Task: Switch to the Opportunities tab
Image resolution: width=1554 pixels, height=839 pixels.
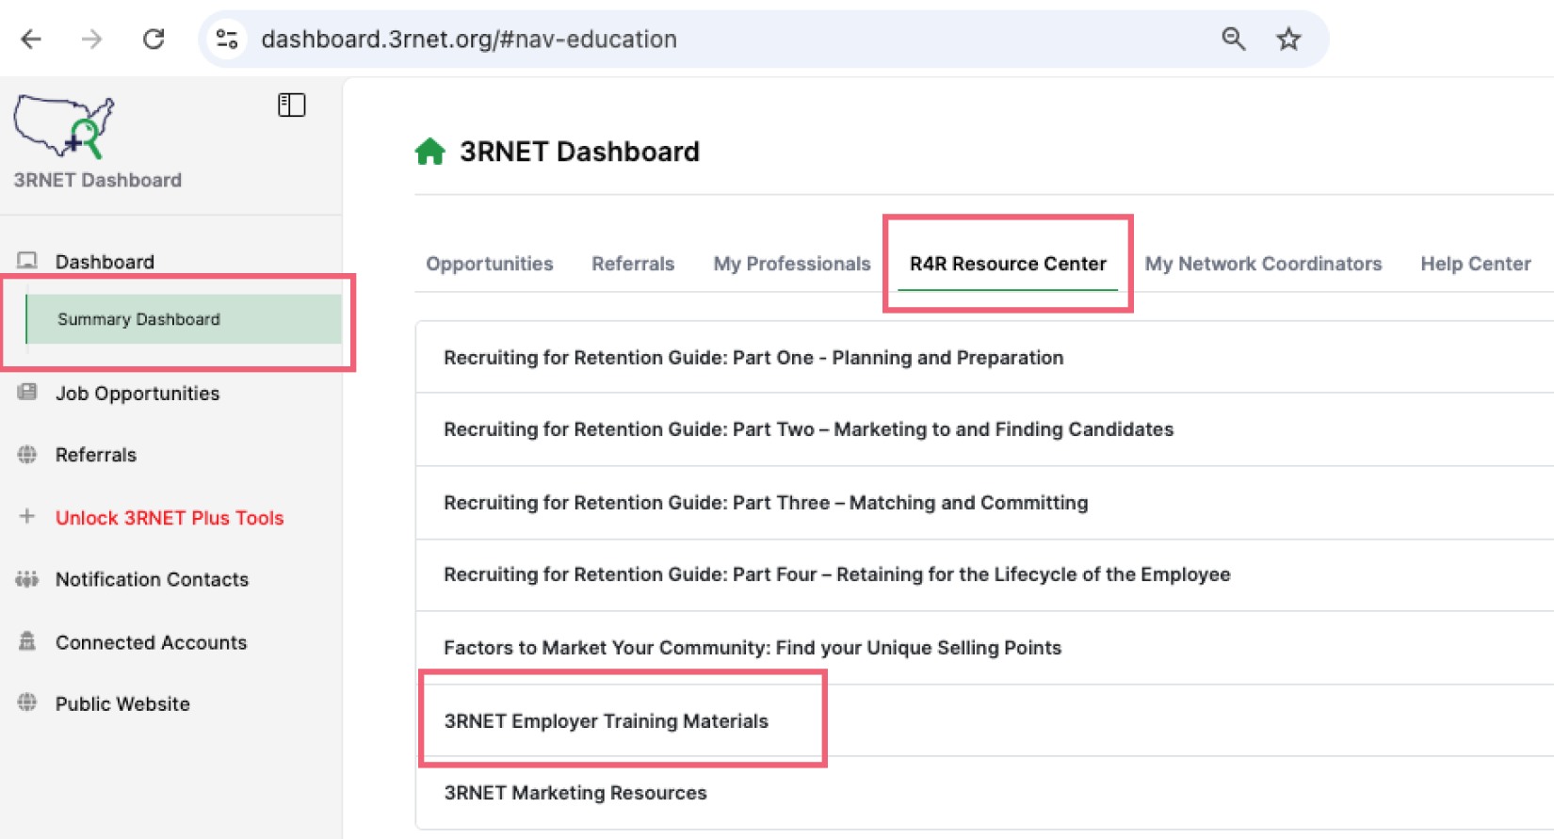Action: point(490,264)
